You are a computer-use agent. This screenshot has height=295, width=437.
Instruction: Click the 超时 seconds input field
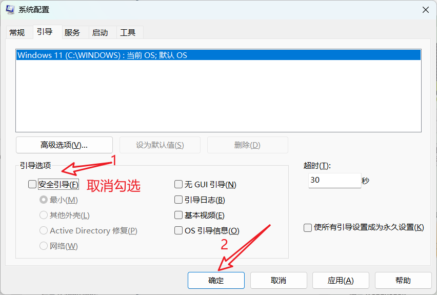pyautogui.click(x=334, y=181)
